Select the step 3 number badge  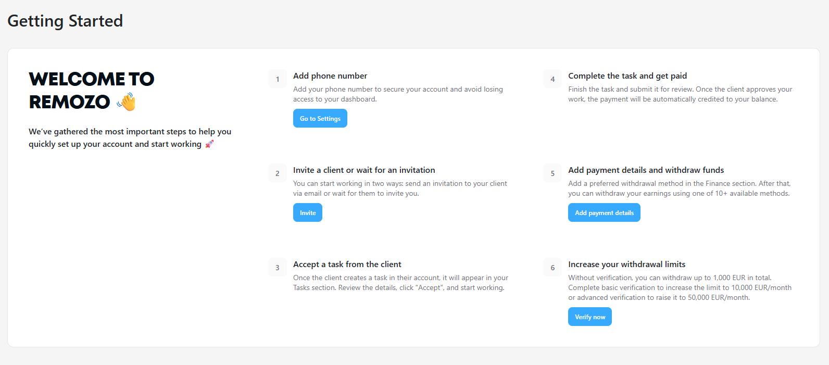pyautogui.click(x=278, y=268)
